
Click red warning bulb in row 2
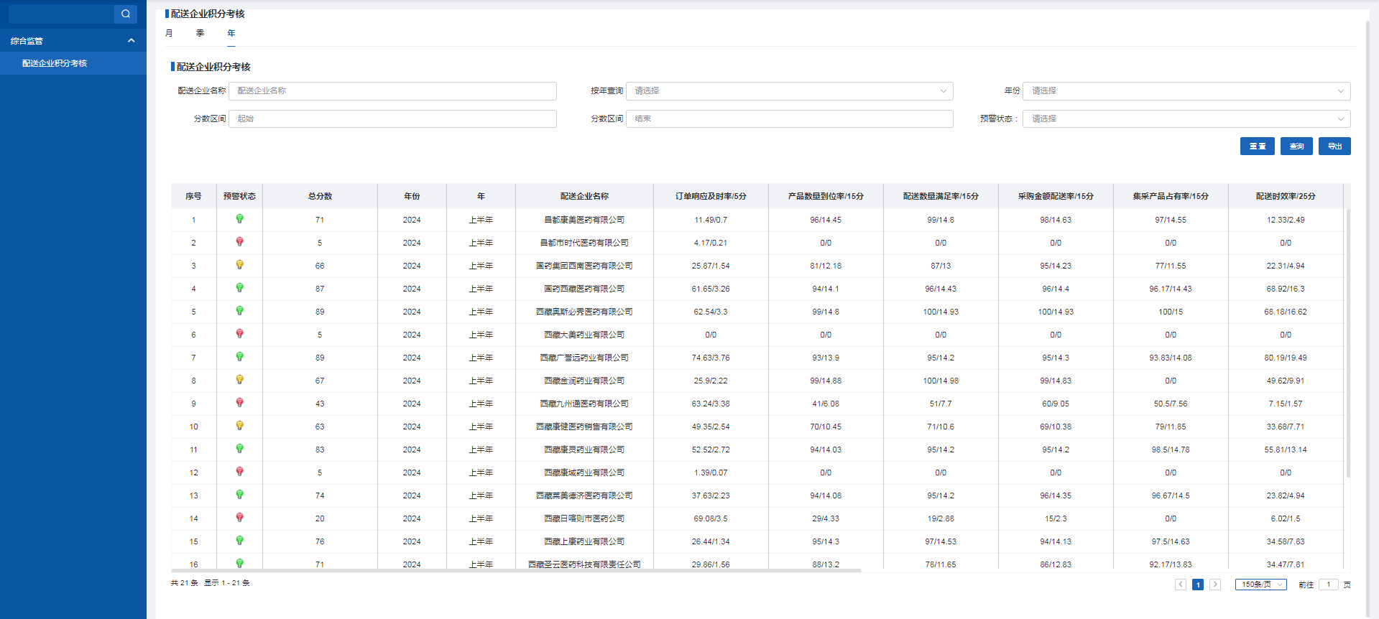point(239,242)
